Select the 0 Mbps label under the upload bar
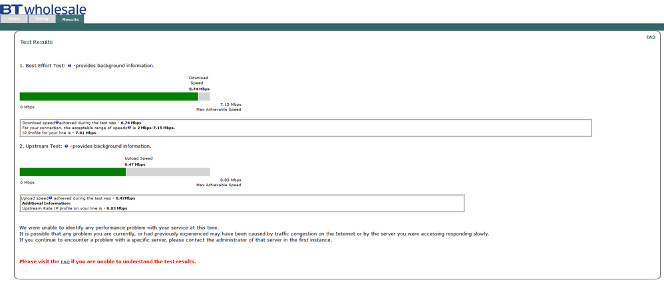This screenshot has width=664, height=284. coord(27,182)
